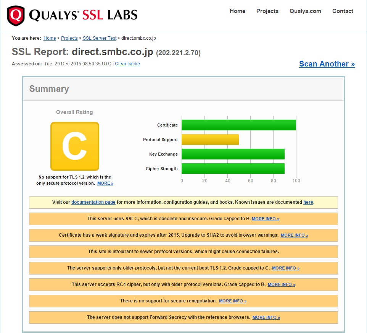Click the 'intolerant to newer protocol versions' warning
This screenshot has width=367, height=333.
(183, 252)
